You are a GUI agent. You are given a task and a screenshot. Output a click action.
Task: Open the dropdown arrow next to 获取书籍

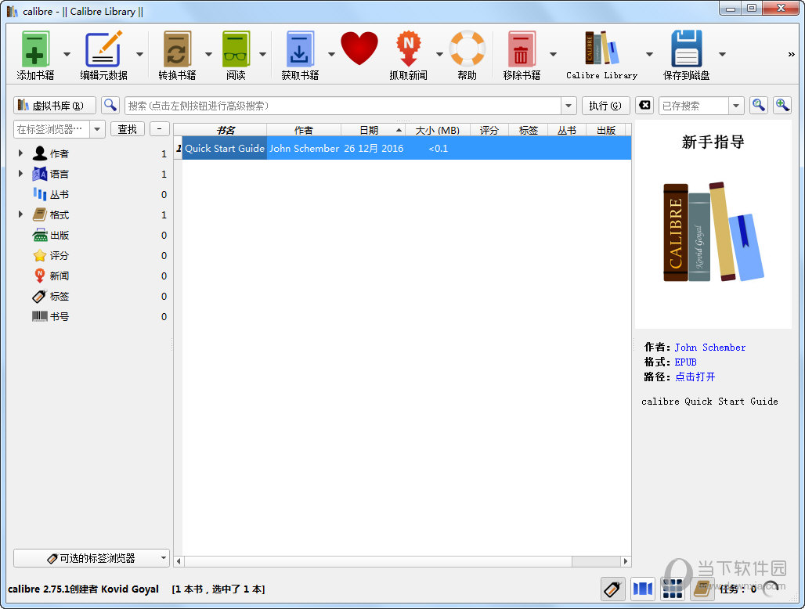pos(331,54)
